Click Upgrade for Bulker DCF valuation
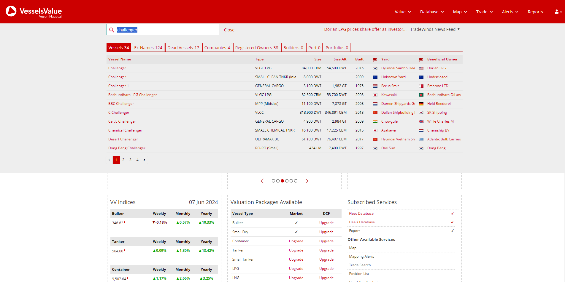The width and height of the screenshot is (565, 282). pos(326,223)
